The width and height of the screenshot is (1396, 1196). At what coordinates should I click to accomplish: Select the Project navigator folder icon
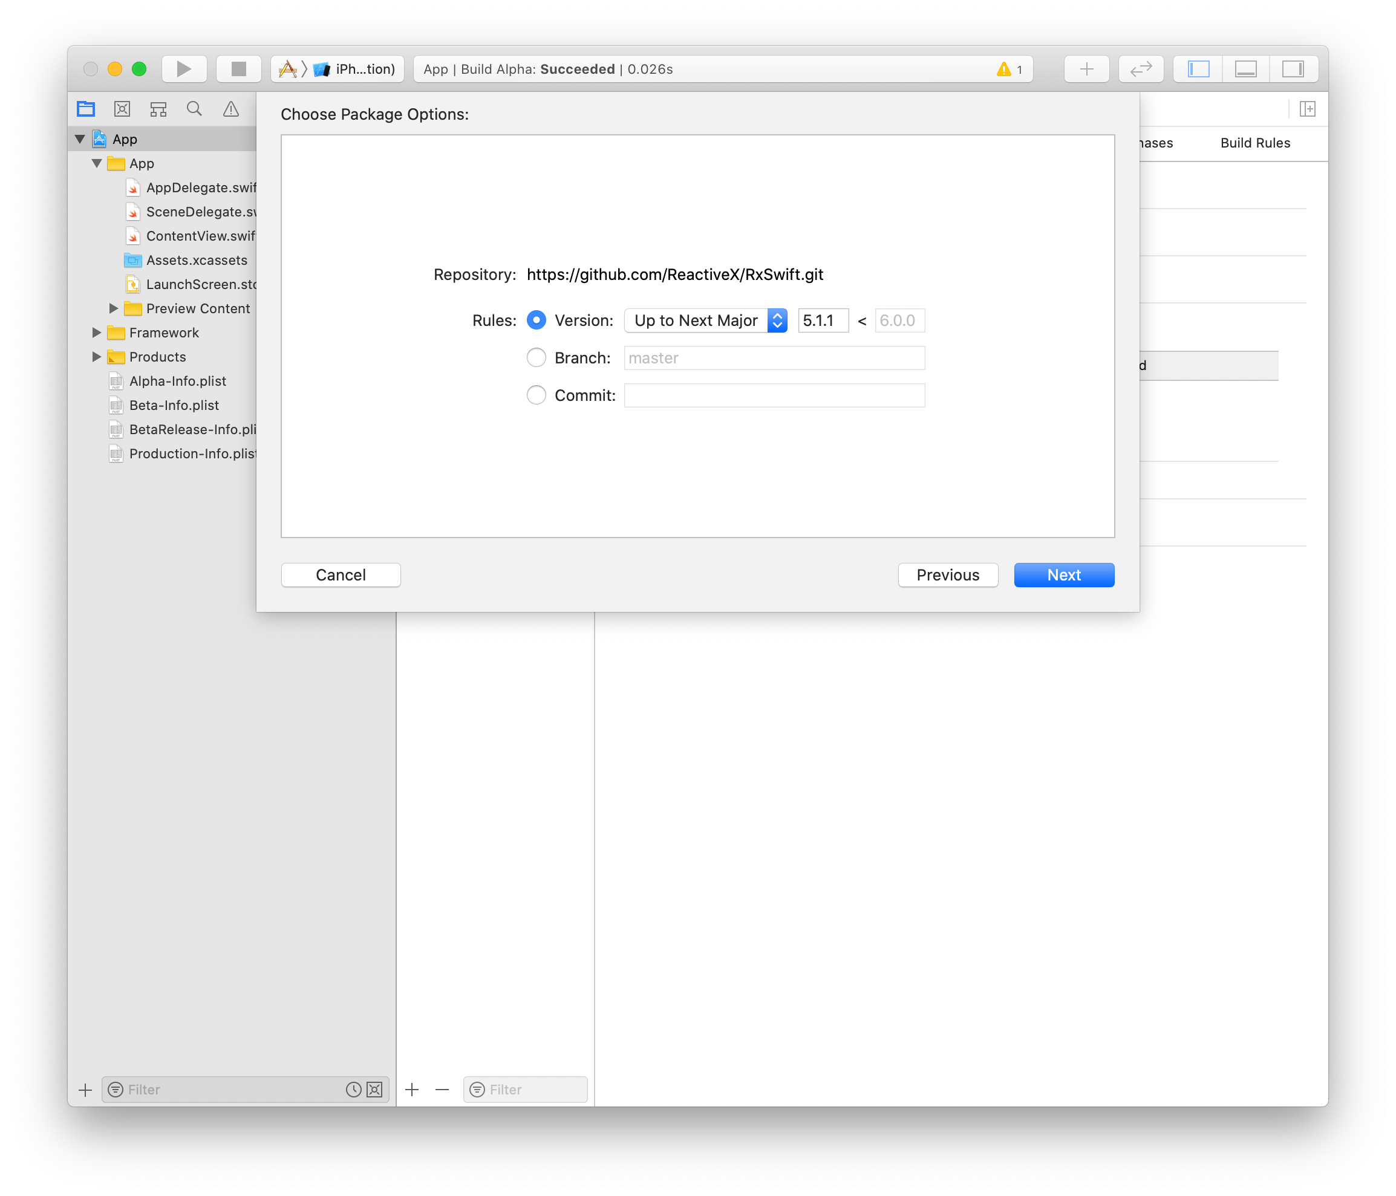pyautogui.click(x=86, y=108)
